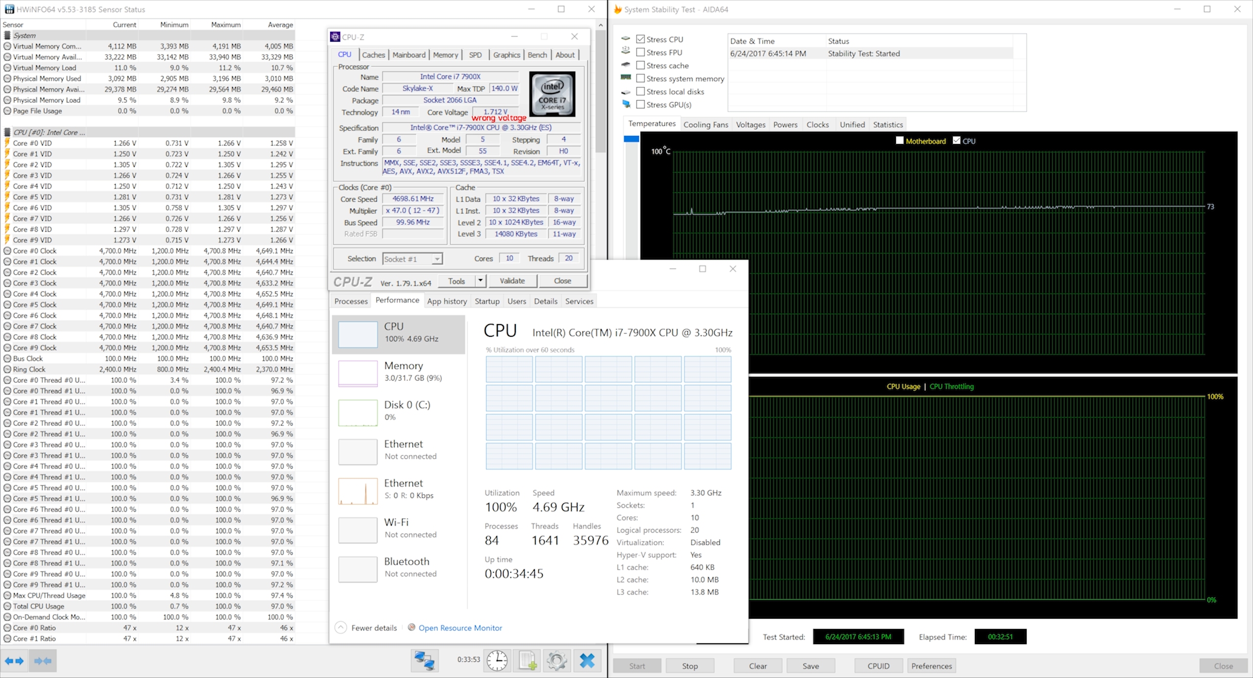
Task: Click the Stop button in AIDA64
Action: [690, 666]
